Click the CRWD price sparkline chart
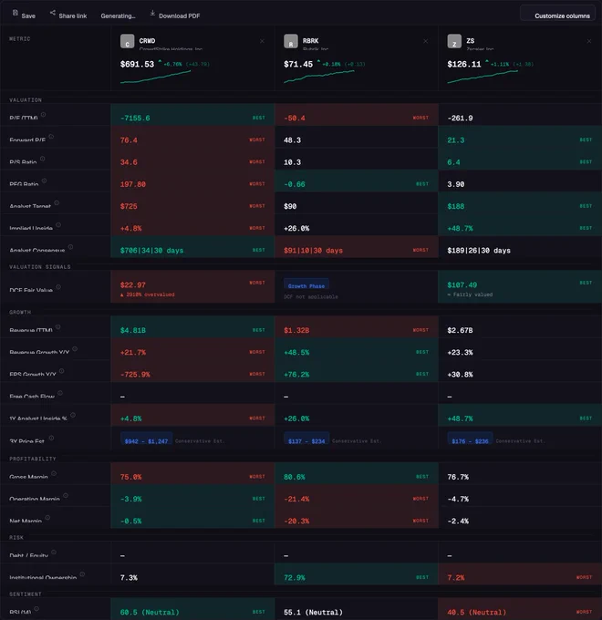The width and height of the screenshot is (602, 620). [155, 77]
